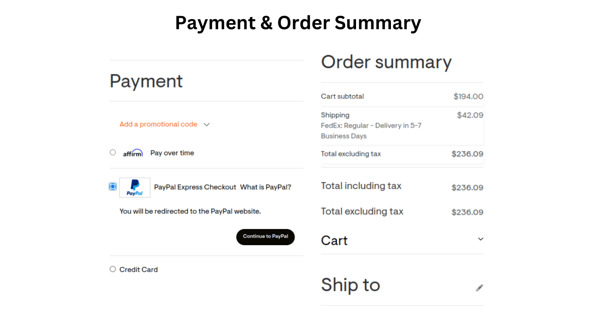
Task: Click the Cart subtotal amount $194.00
Action: point(468,96)
